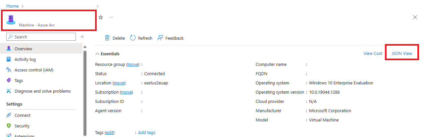Open the Connect settings page

click(x=22, y=115)
